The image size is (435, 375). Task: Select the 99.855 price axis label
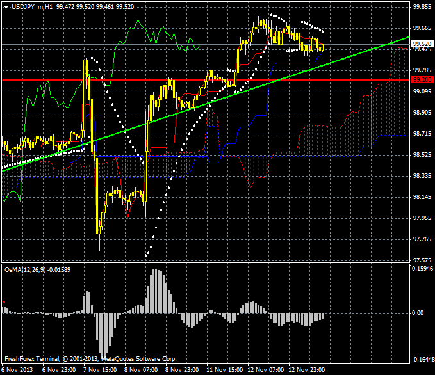(x=422, y=7)
